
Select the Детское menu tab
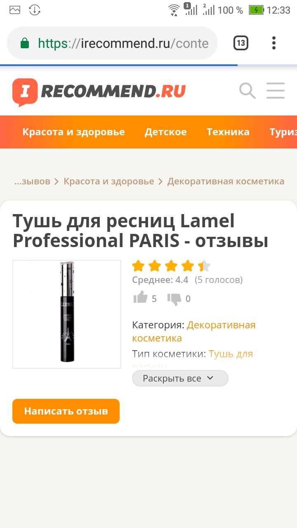[x=165, y=132]
